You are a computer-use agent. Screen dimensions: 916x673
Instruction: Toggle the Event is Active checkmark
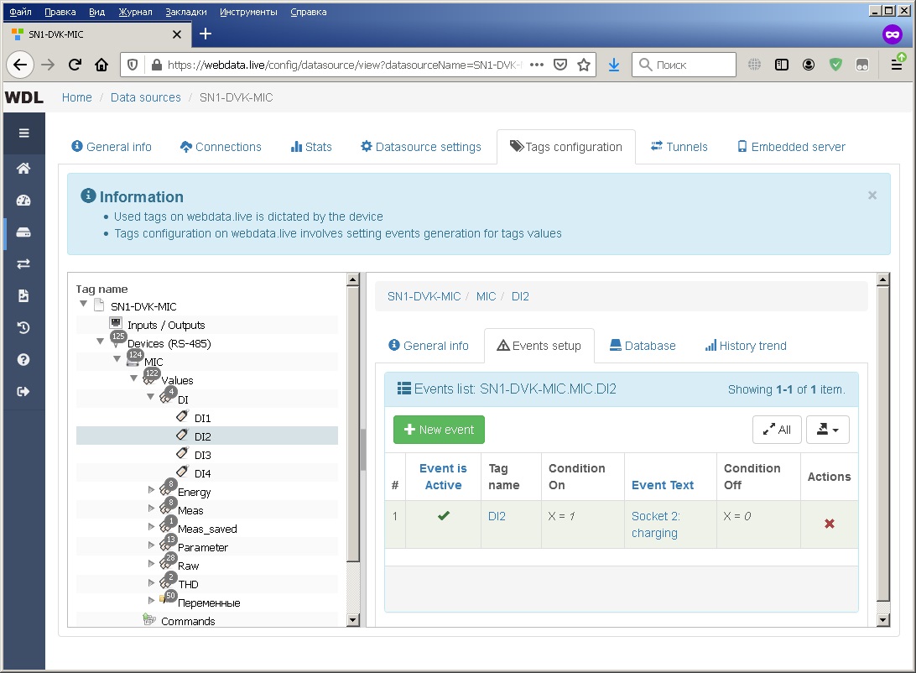coord(443,516)
